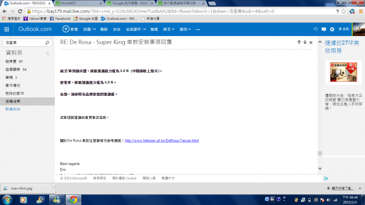
Task: Go to previous message with up arrow
Action: pos(299,42)
